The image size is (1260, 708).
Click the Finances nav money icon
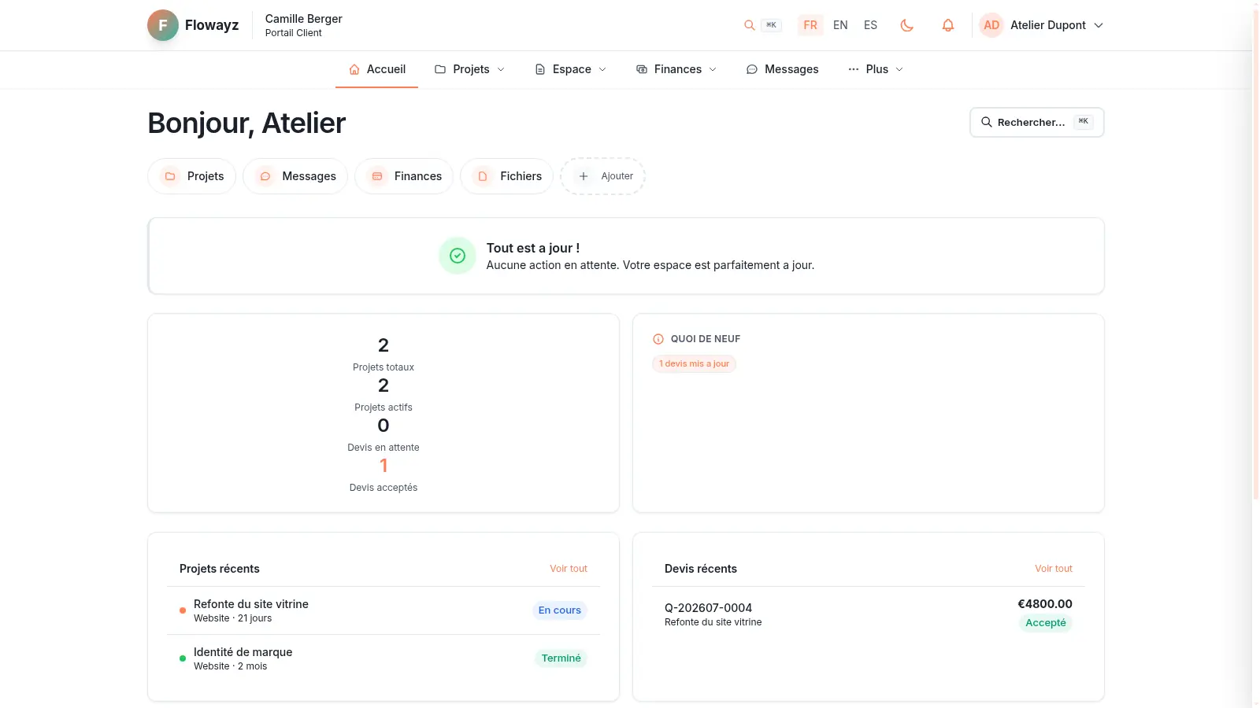coord(642,69)
